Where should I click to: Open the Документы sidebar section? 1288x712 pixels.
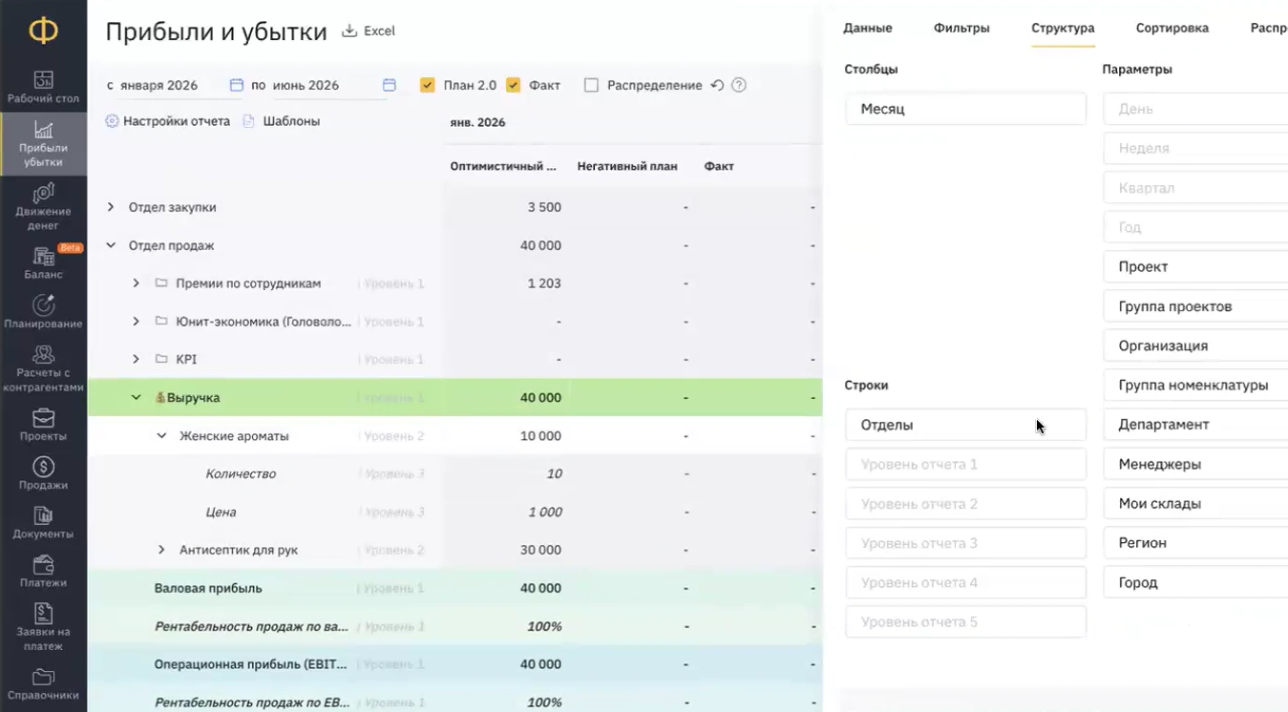click(43, 522)
